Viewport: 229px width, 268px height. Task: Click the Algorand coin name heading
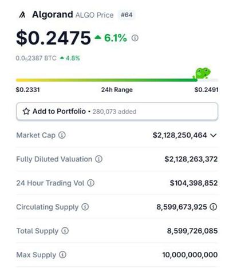[x=53, y=14]
